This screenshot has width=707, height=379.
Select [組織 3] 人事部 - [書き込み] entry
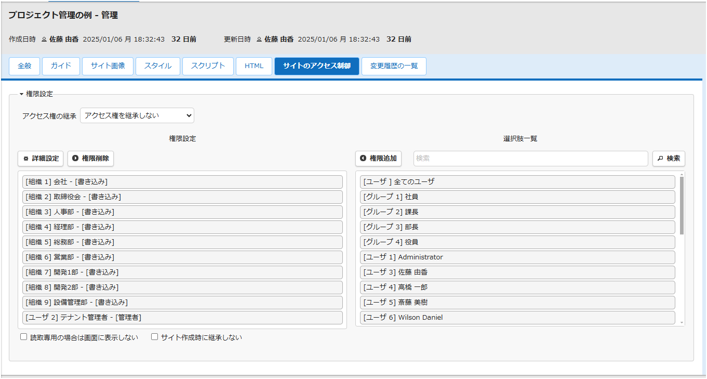pos(182,212)
